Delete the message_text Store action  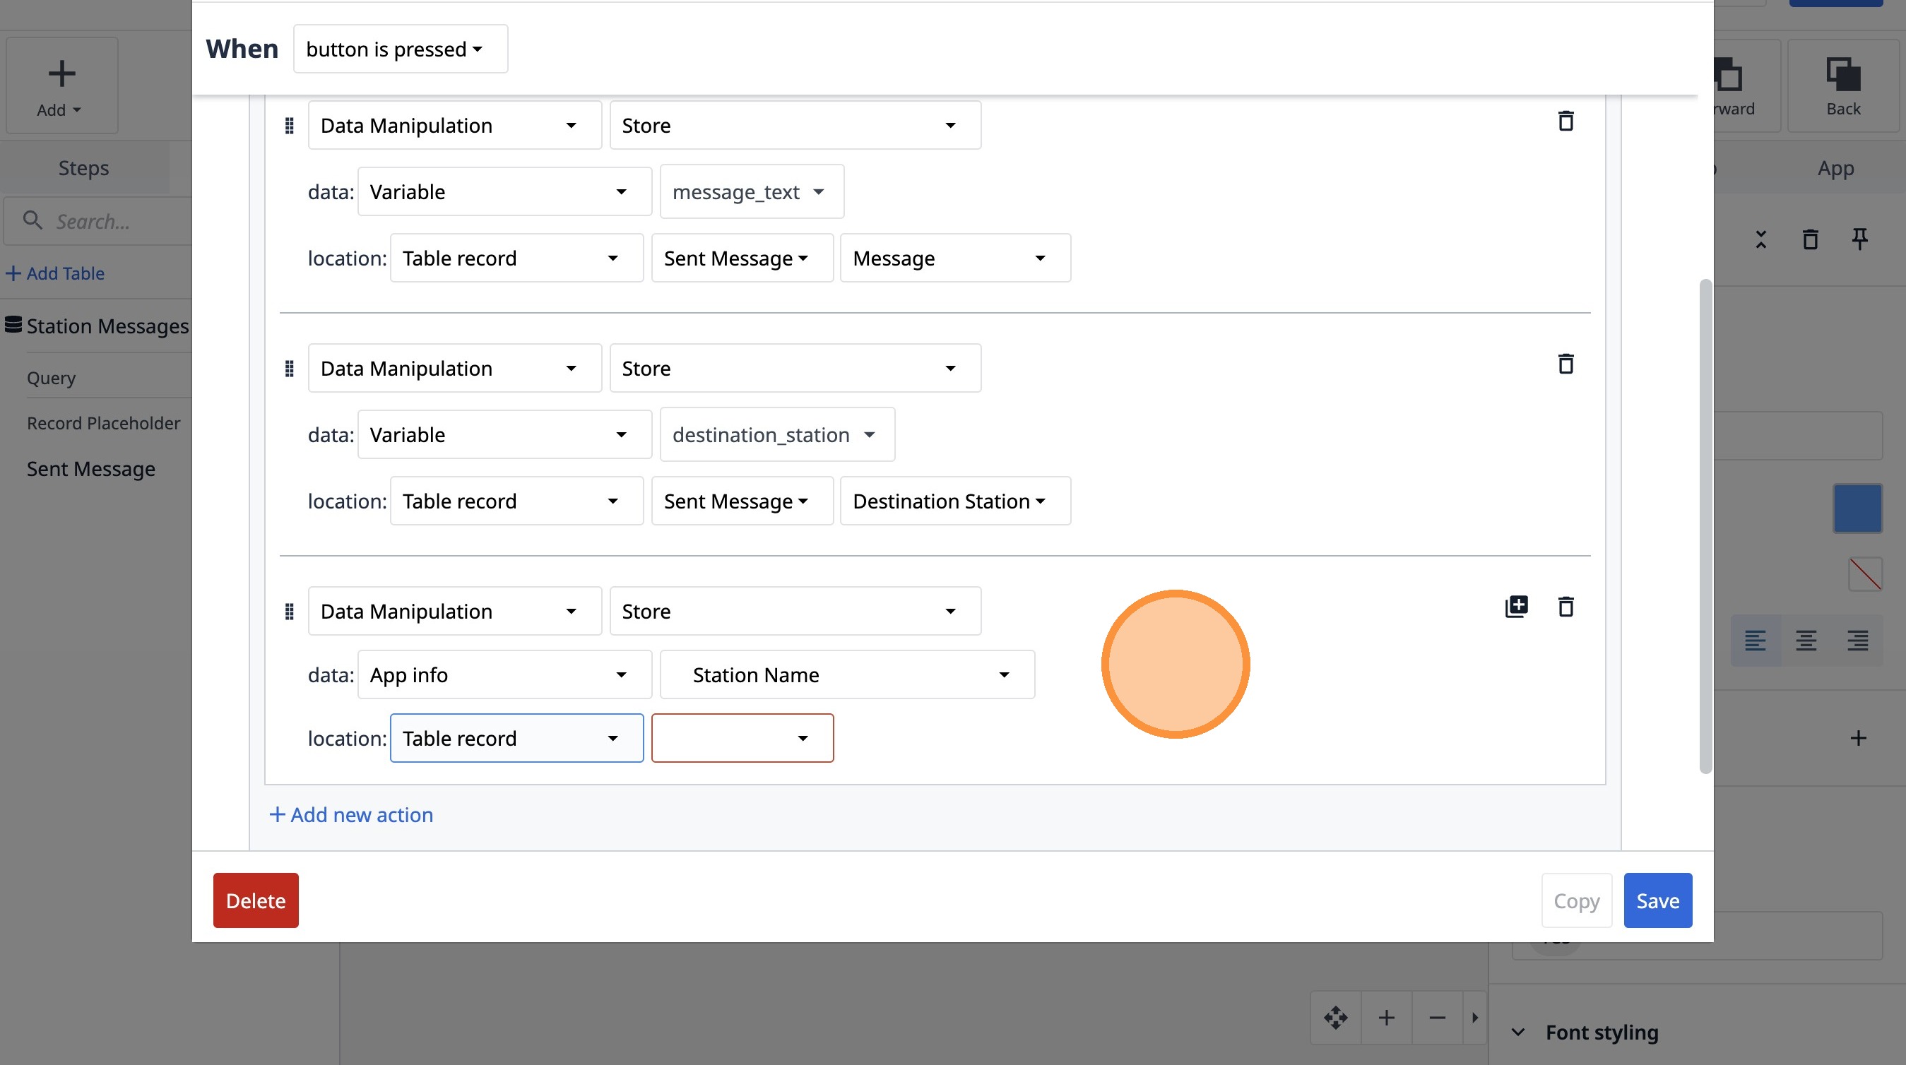[1565, 121]
